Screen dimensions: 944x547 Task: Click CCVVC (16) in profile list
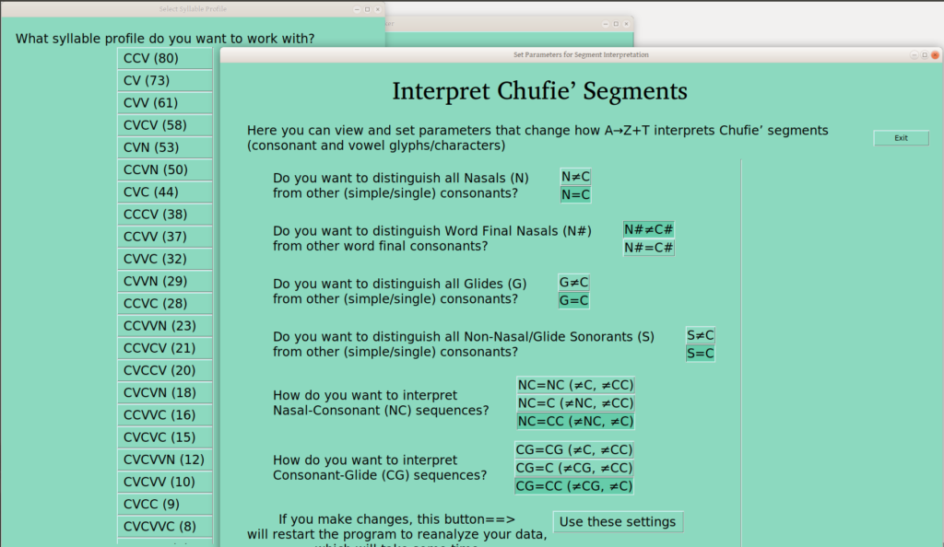(x=164, y=414)
